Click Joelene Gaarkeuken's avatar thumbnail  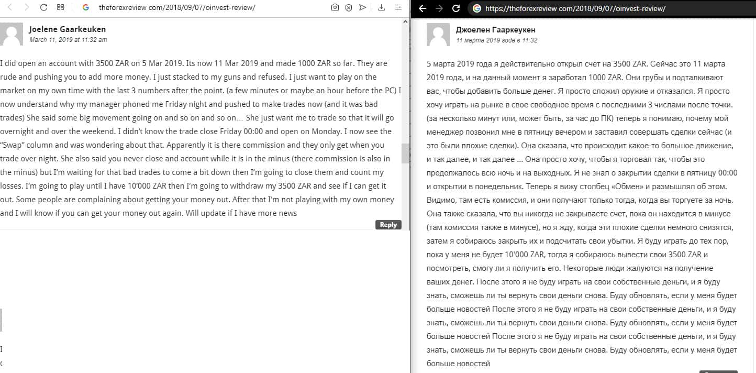tap(12, 34)
